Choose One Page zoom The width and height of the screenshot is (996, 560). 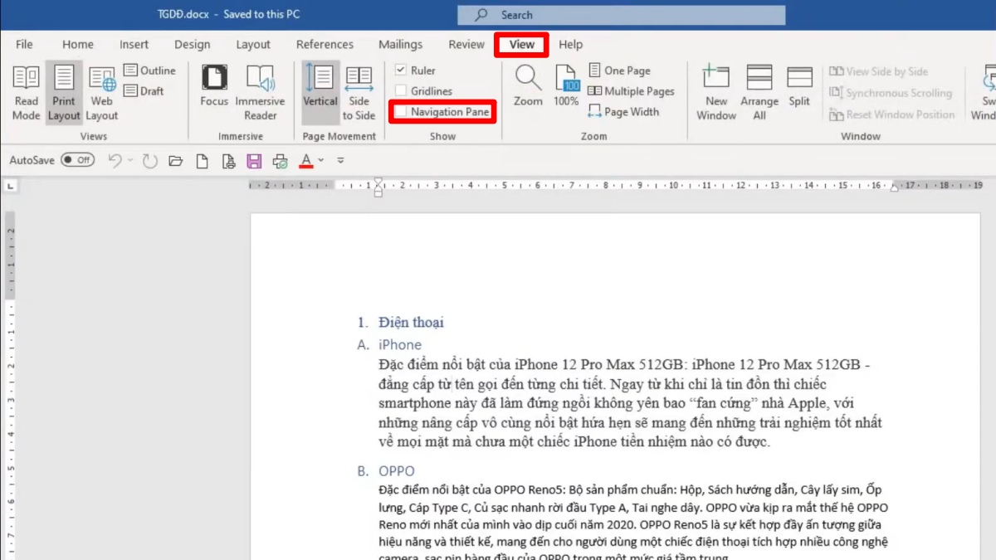pyautogui.click(x=620, y=71)
